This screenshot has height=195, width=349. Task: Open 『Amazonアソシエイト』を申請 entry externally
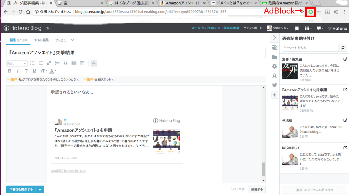[x=345, y=90]
